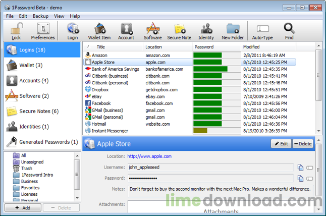Screen dimensions: 326x216
Task: Create a New Folder from toolbar
Action: (x=233, y=30)
